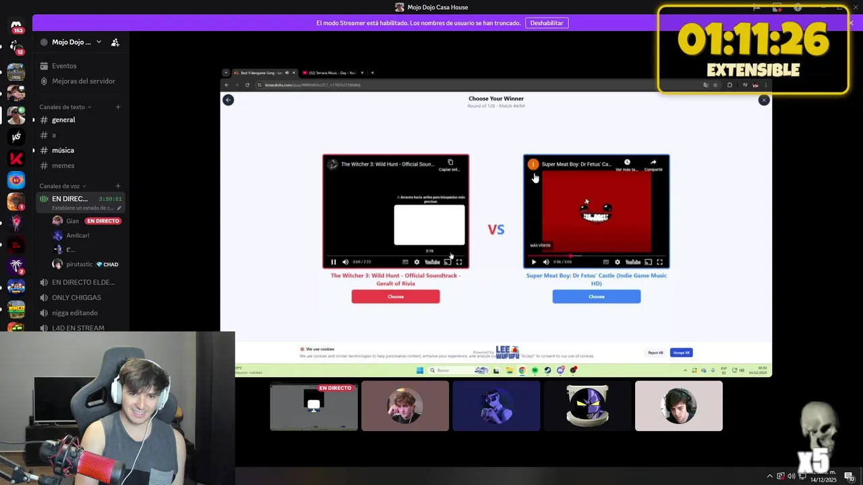Open new browser tab plus button

pyautogui.click(x=373, y=73)
